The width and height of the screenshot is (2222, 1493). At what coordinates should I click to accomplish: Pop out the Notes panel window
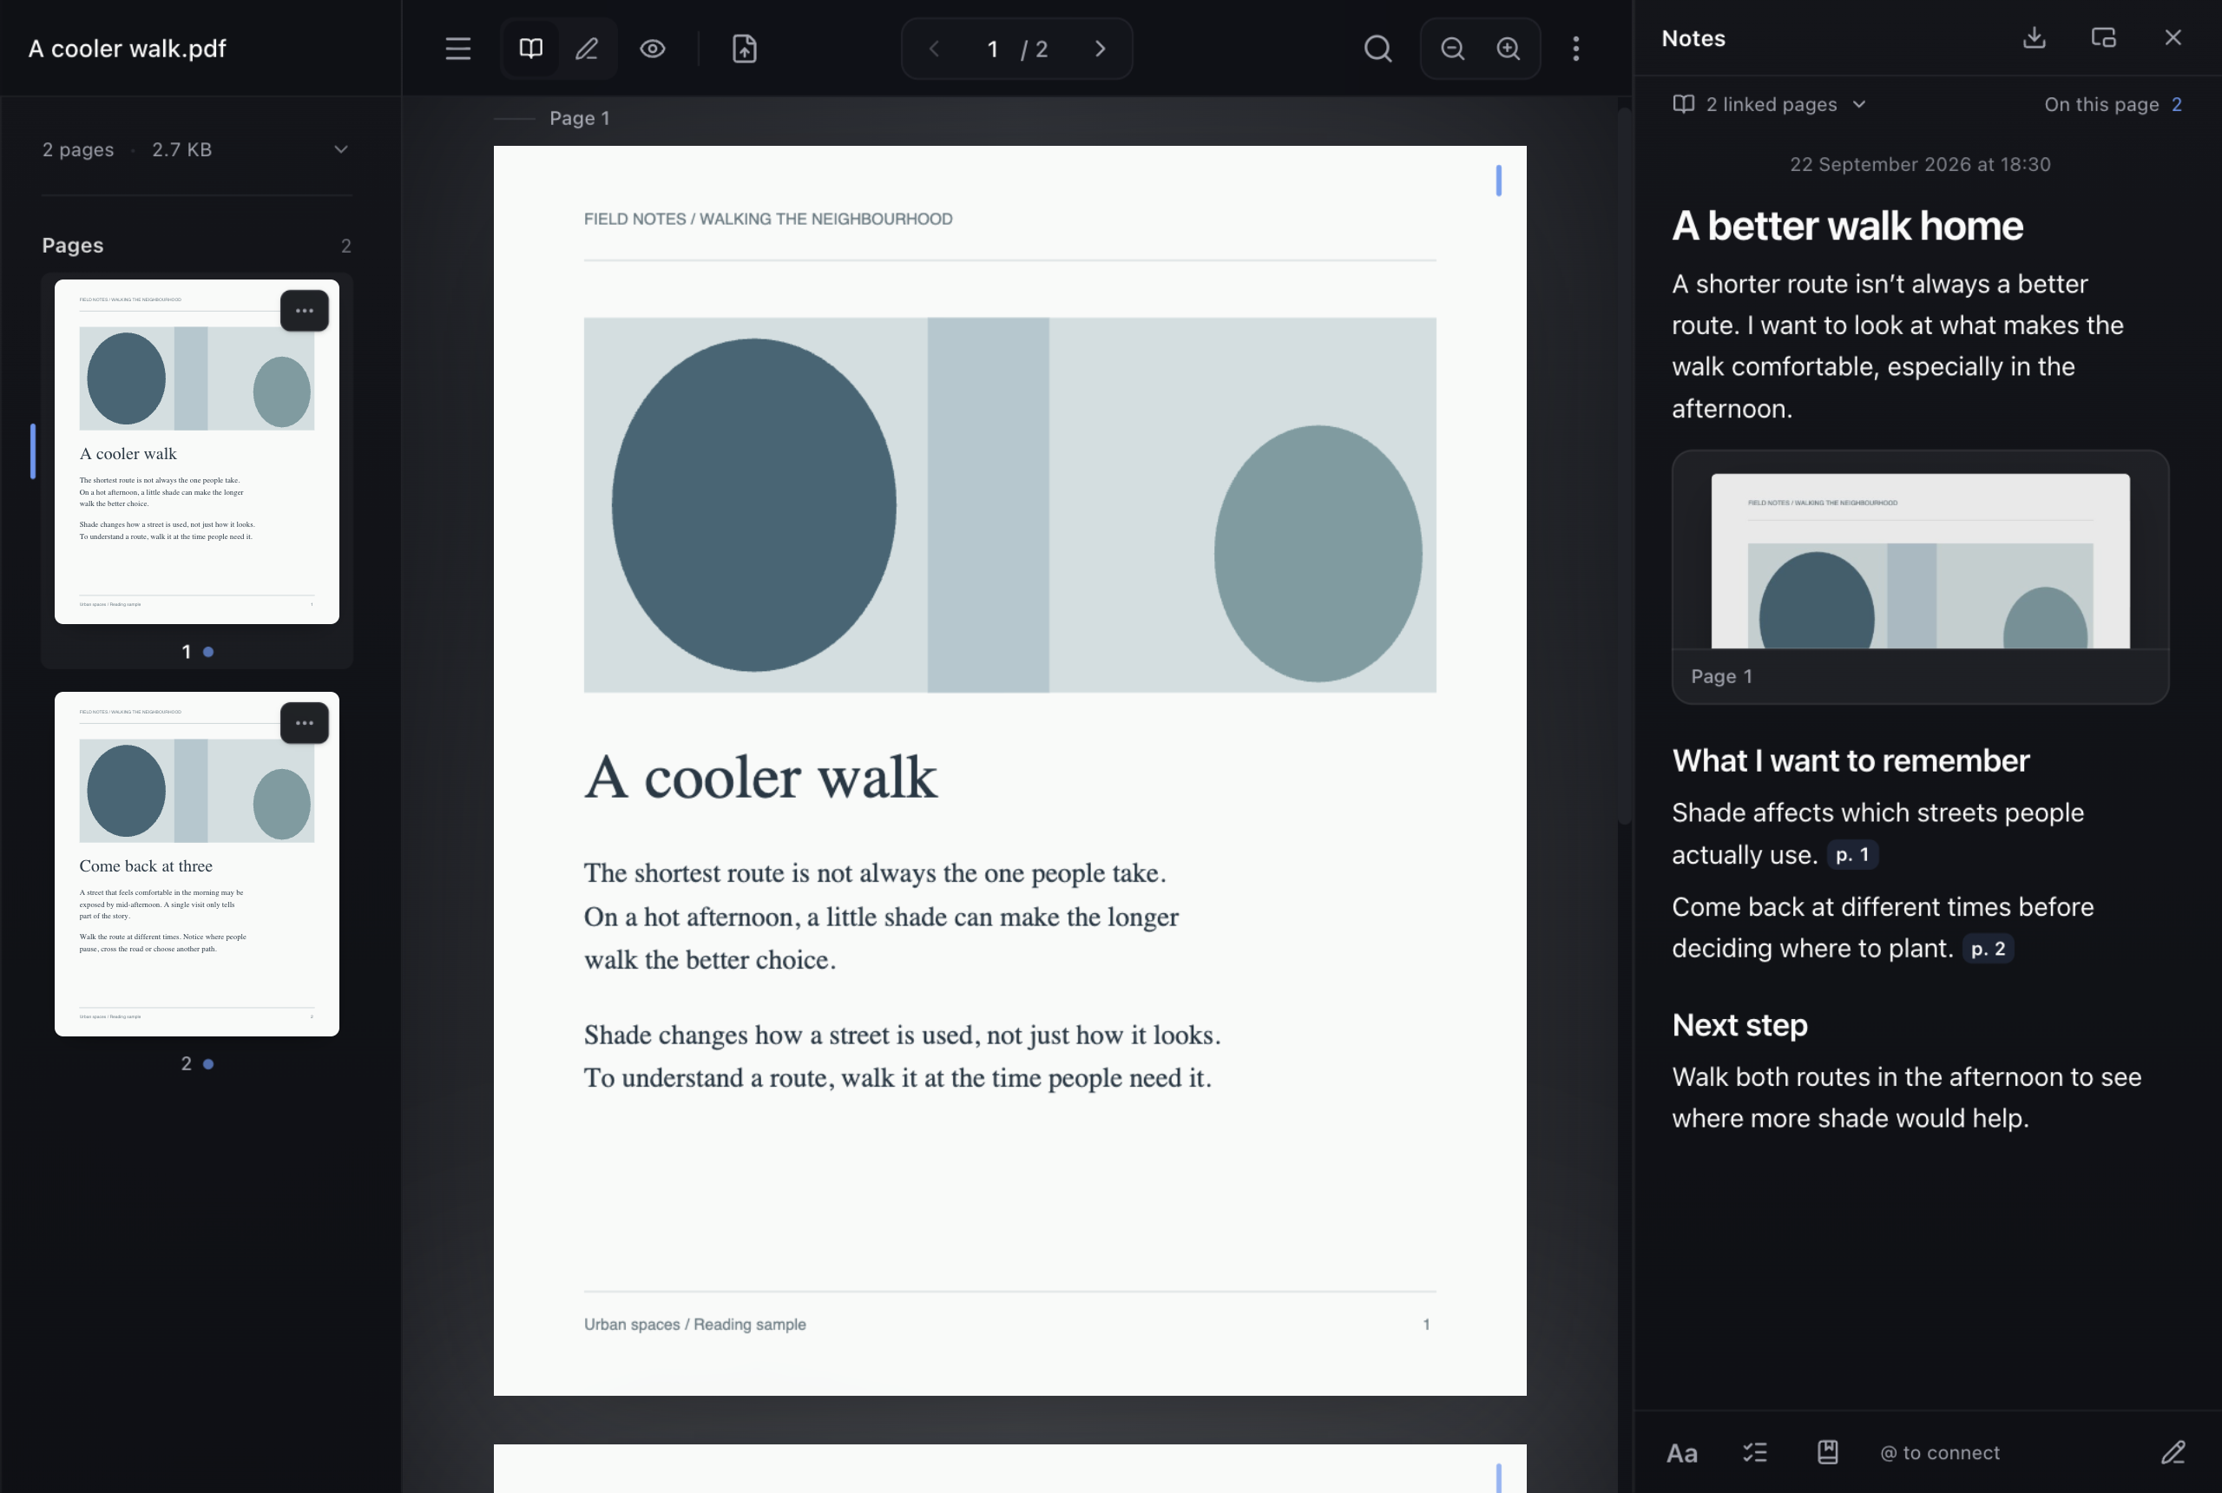click(x=2103, y=38)
